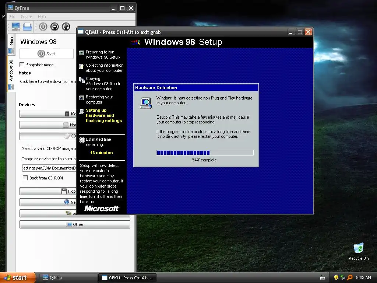
Task: Click the "Devices" heading in QtEmu
Action: pos(27,105)
